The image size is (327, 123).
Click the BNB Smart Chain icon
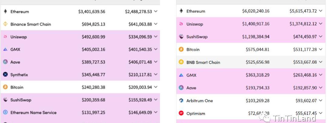[181, 62]
